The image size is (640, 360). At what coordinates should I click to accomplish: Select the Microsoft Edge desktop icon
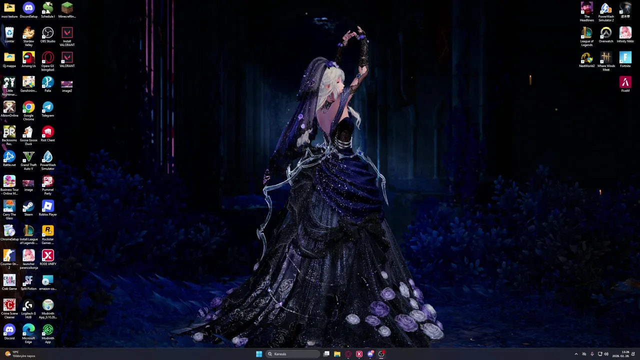tap(28, 333)
